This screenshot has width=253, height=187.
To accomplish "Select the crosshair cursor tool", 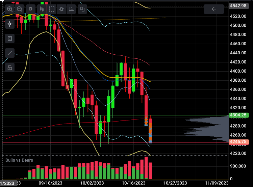I will 10,24.
